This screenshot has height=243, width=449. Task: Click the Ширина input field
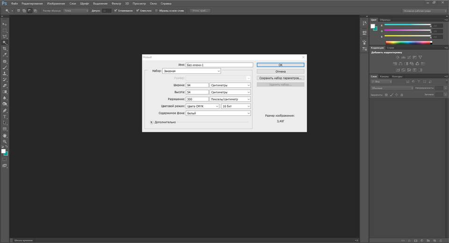click(x=196, y=85)
